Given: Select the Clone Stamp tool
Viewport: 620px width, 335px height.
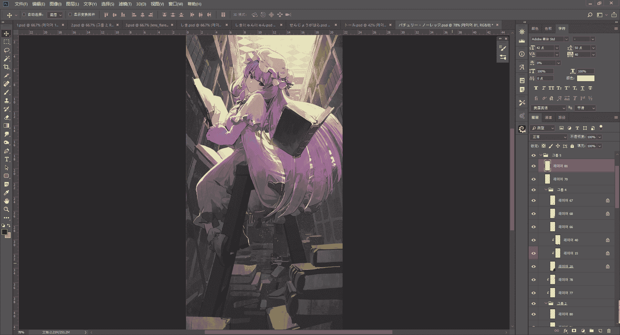Looking at the screenshot, I should click(x=6, y=100).
